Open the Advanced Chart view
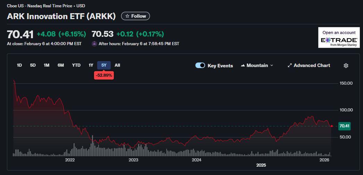363x175 pixels. pos(309,66)
